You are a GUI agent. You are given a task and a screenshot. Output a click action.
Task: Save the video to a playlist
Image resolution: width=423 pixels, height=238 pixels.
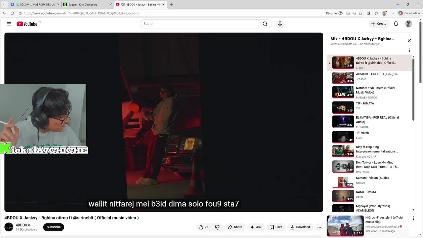click(x=276, y=227)
